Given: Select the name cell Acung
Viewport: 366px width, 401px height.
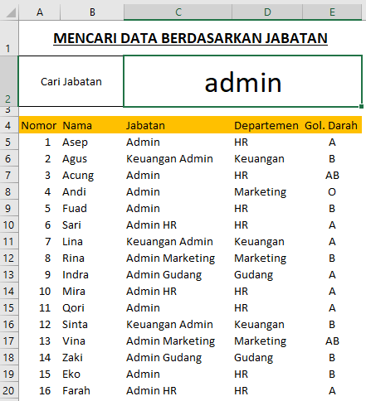Looking at the screenshot, I should [x=92, y=175].
